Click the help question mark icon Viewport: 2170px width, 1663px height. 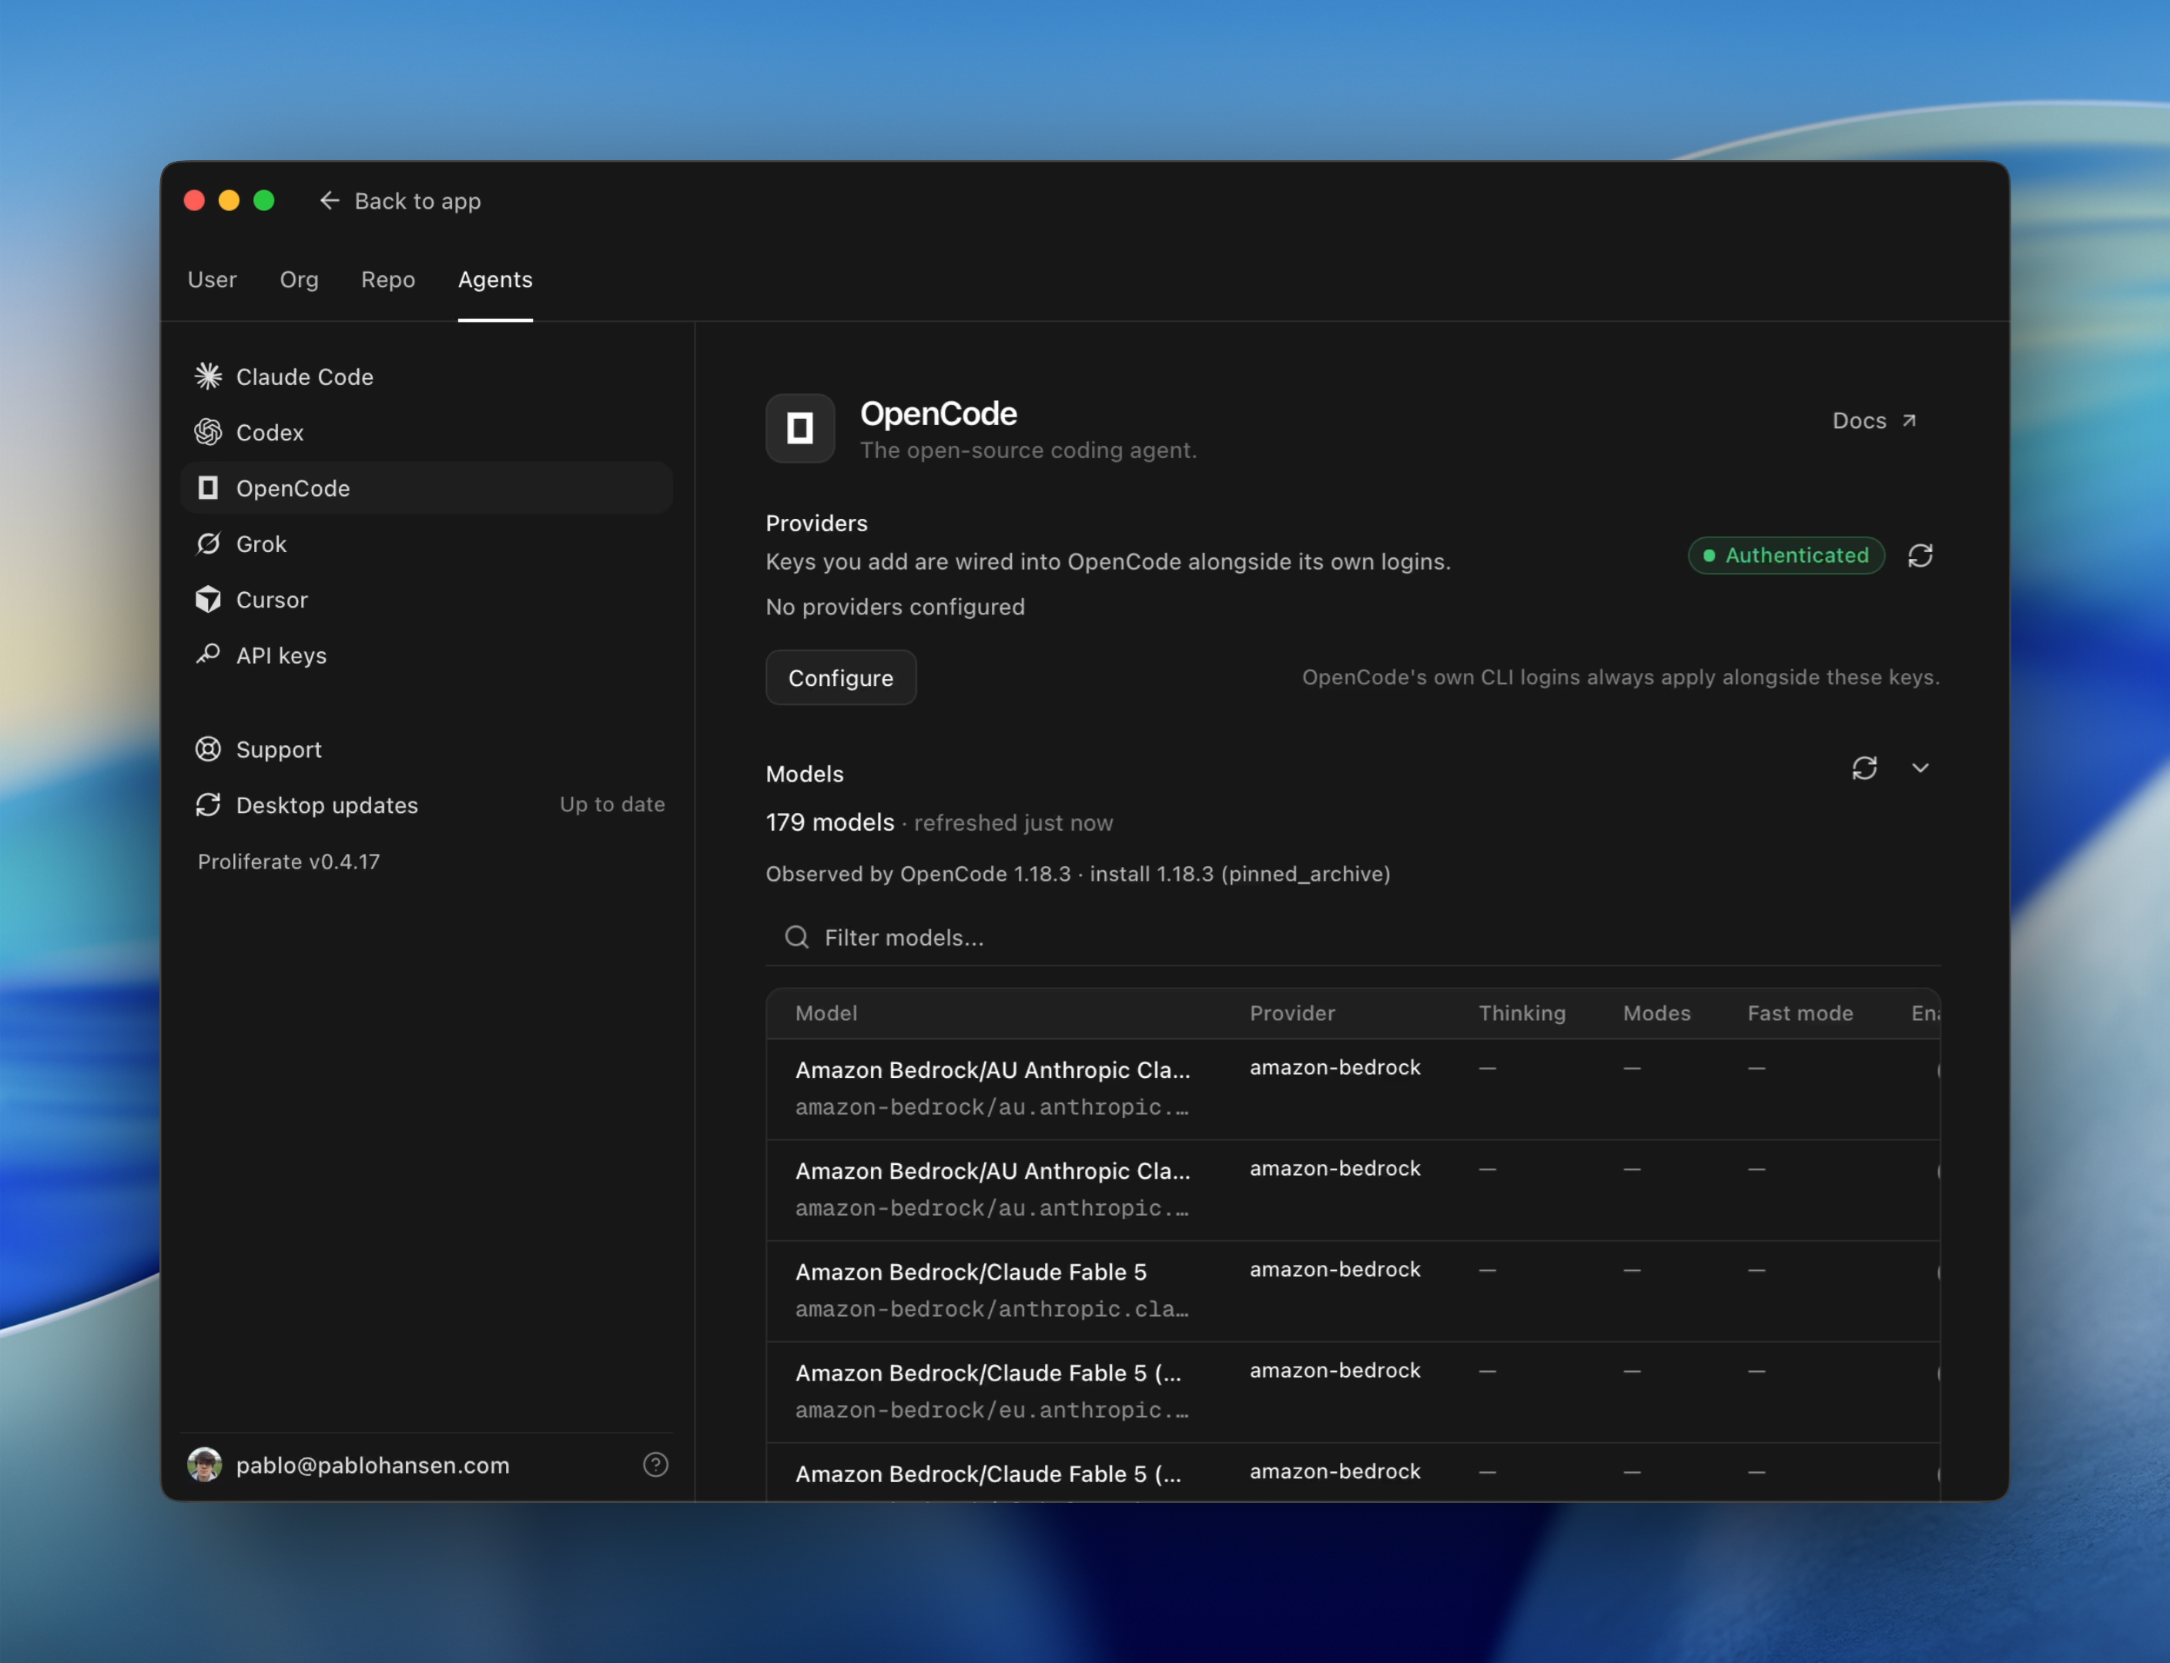pyautogui.click(x=655, y=1464)
